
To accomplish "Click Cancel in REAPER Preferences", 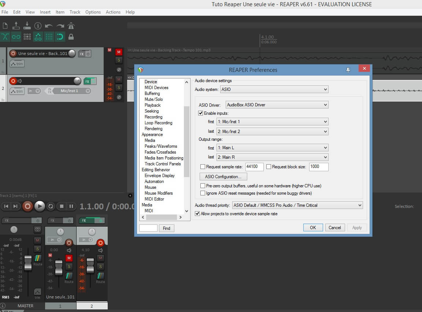I will tap(335, 228).
